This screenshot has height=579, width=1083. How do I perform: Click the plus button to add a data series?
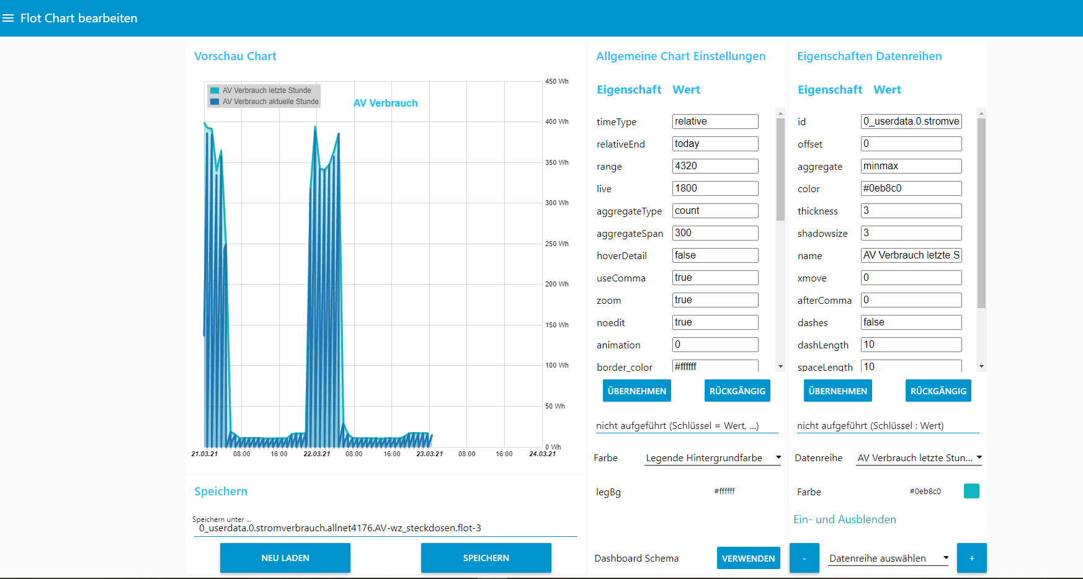coord(972,558)
